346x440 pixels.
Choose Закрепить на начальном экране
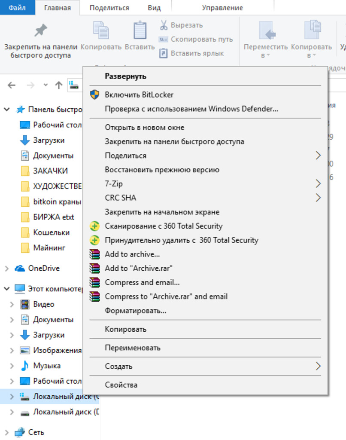[x=205, y=212]
